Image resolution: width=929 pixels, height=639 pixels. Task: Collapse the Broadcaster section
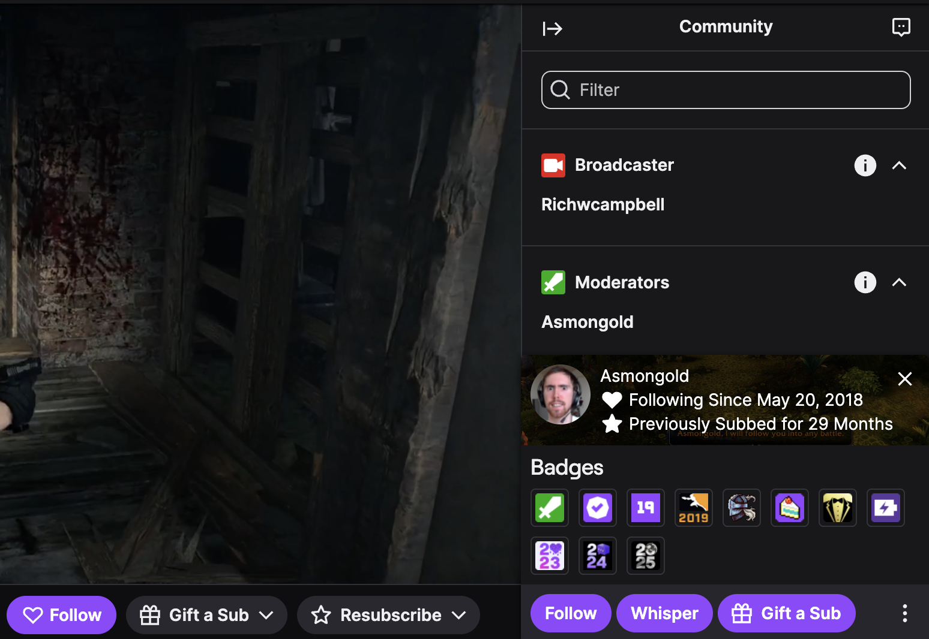(899, 165)
